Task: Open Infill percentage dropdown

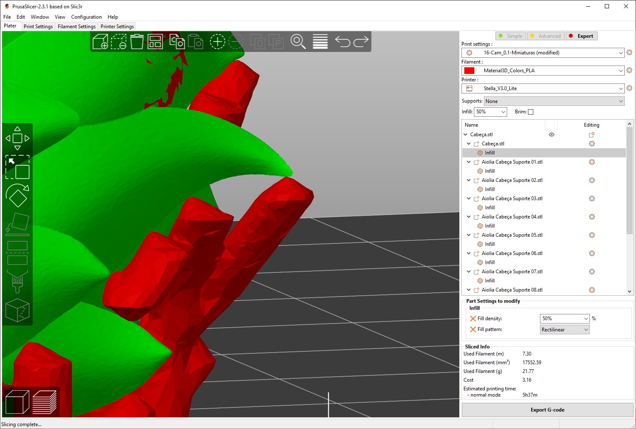Action: [491, 112]
